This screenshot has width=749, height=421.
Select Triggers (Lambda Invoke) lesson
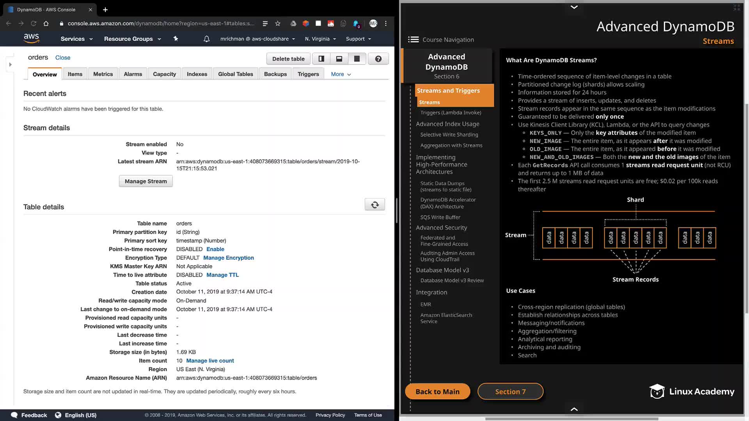pos(451,113)
